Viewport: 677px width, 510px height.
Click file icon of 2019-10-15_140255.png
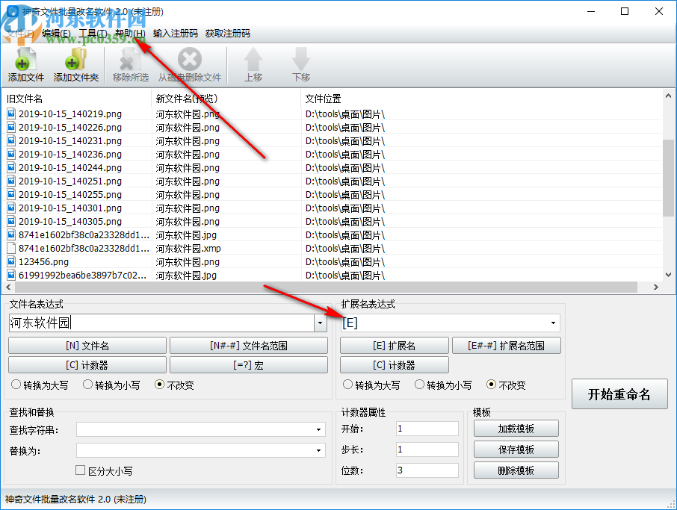click(x=11, y=194)
